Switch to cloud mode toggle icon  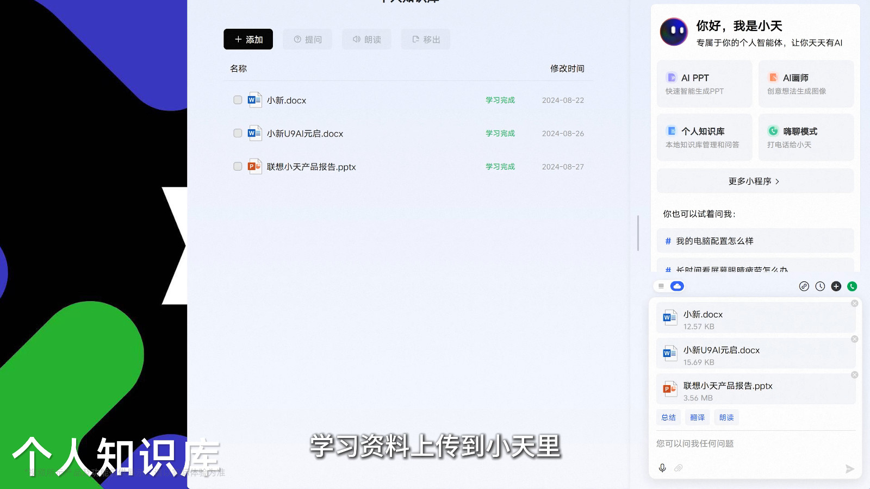pyautogui.click(x=677, y=286)
